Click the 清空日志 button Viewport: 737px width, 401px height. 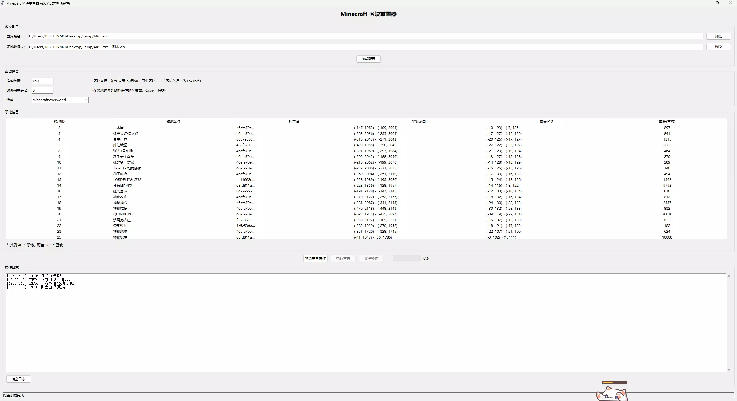18,379
